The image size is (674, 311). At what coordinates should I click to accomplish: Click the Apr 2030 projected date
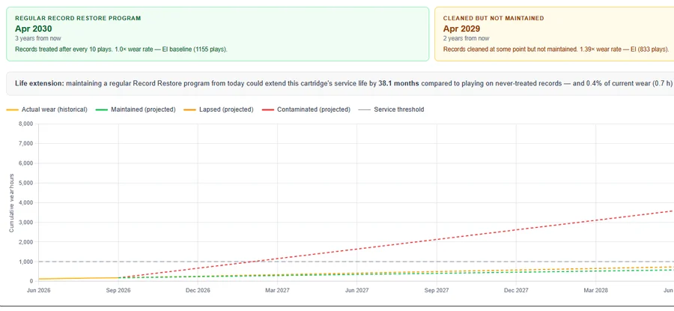click(x=34, y=28)
